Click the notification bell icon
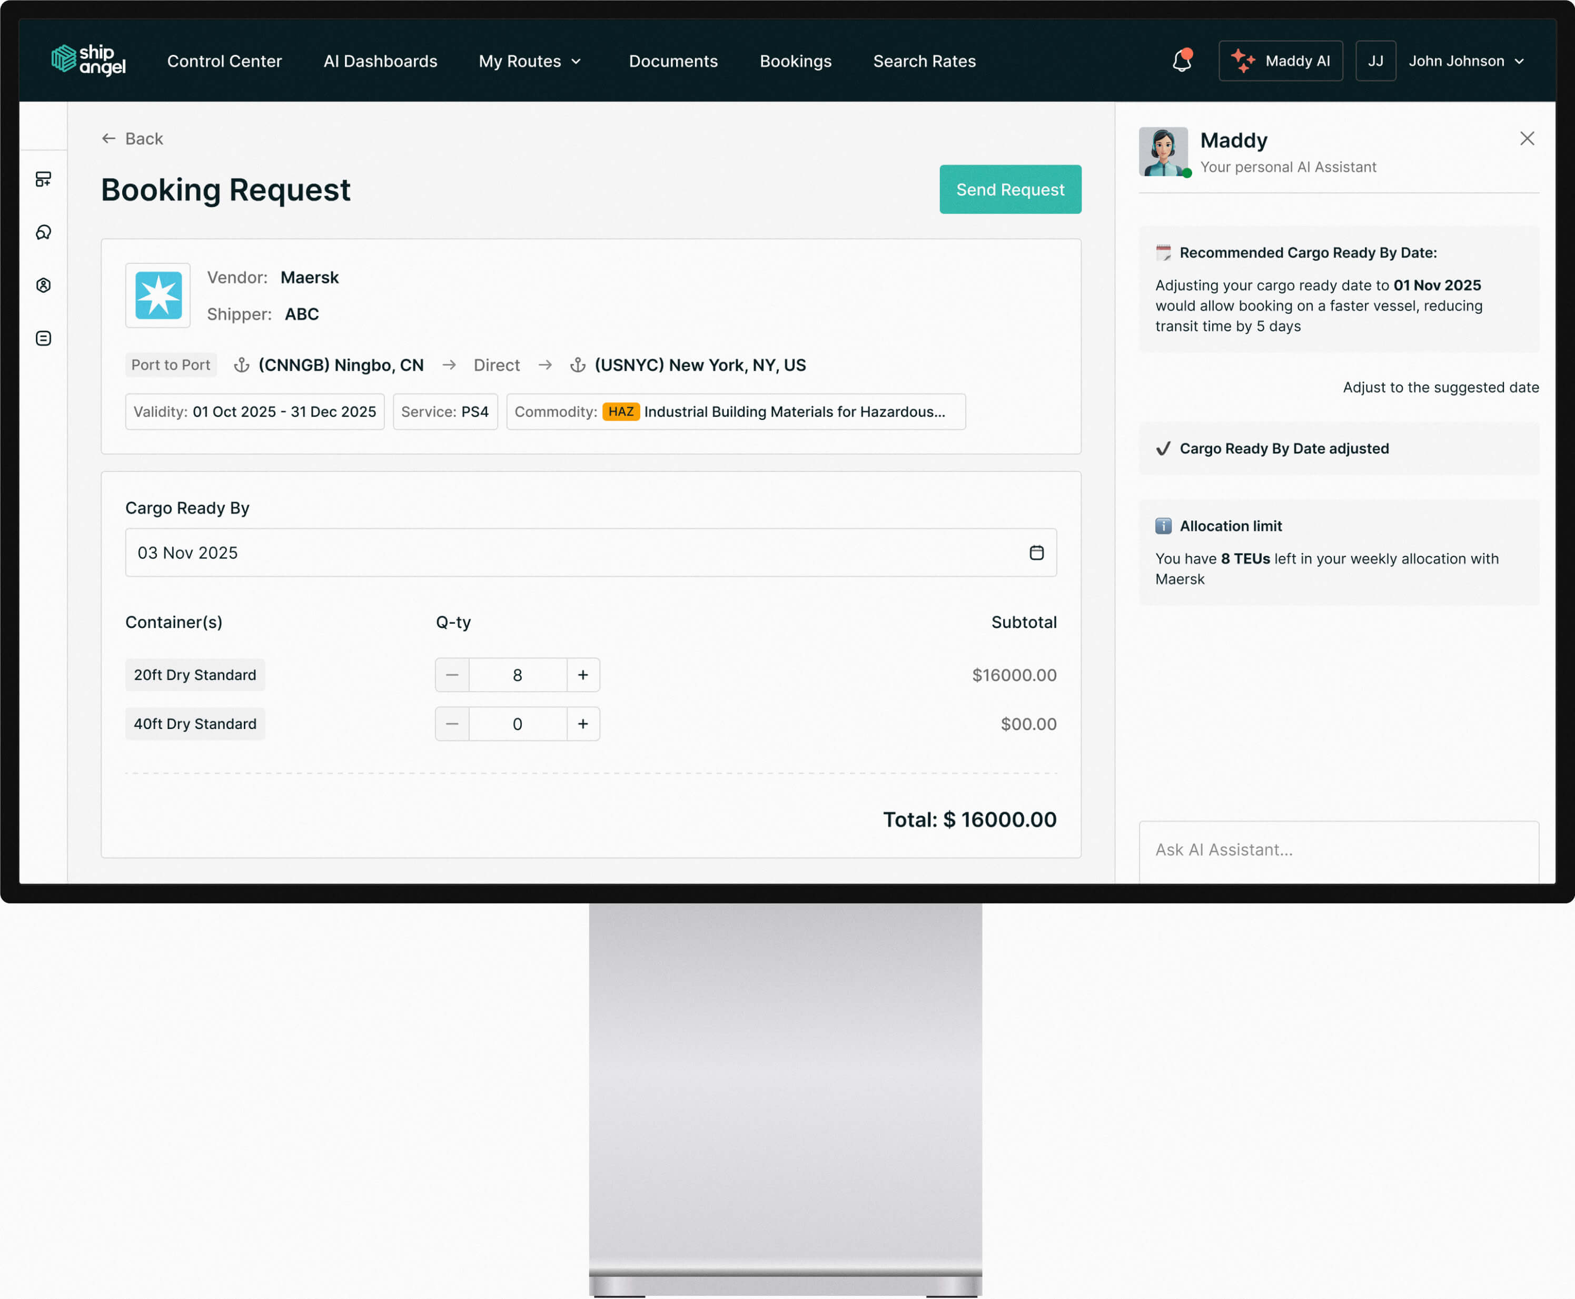This screenshot has height=1299, width=1575. (x=1182, y=61)
